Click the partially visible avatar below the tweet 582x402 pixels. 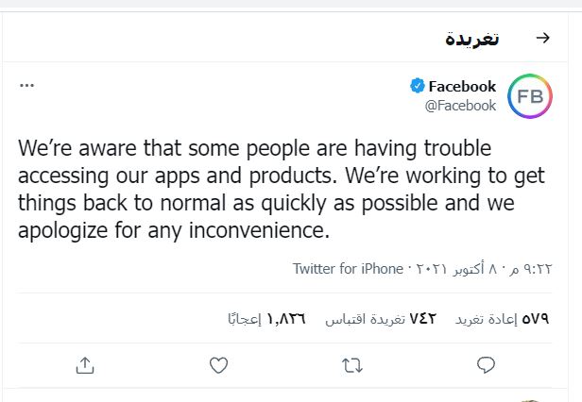click(531, 399)
